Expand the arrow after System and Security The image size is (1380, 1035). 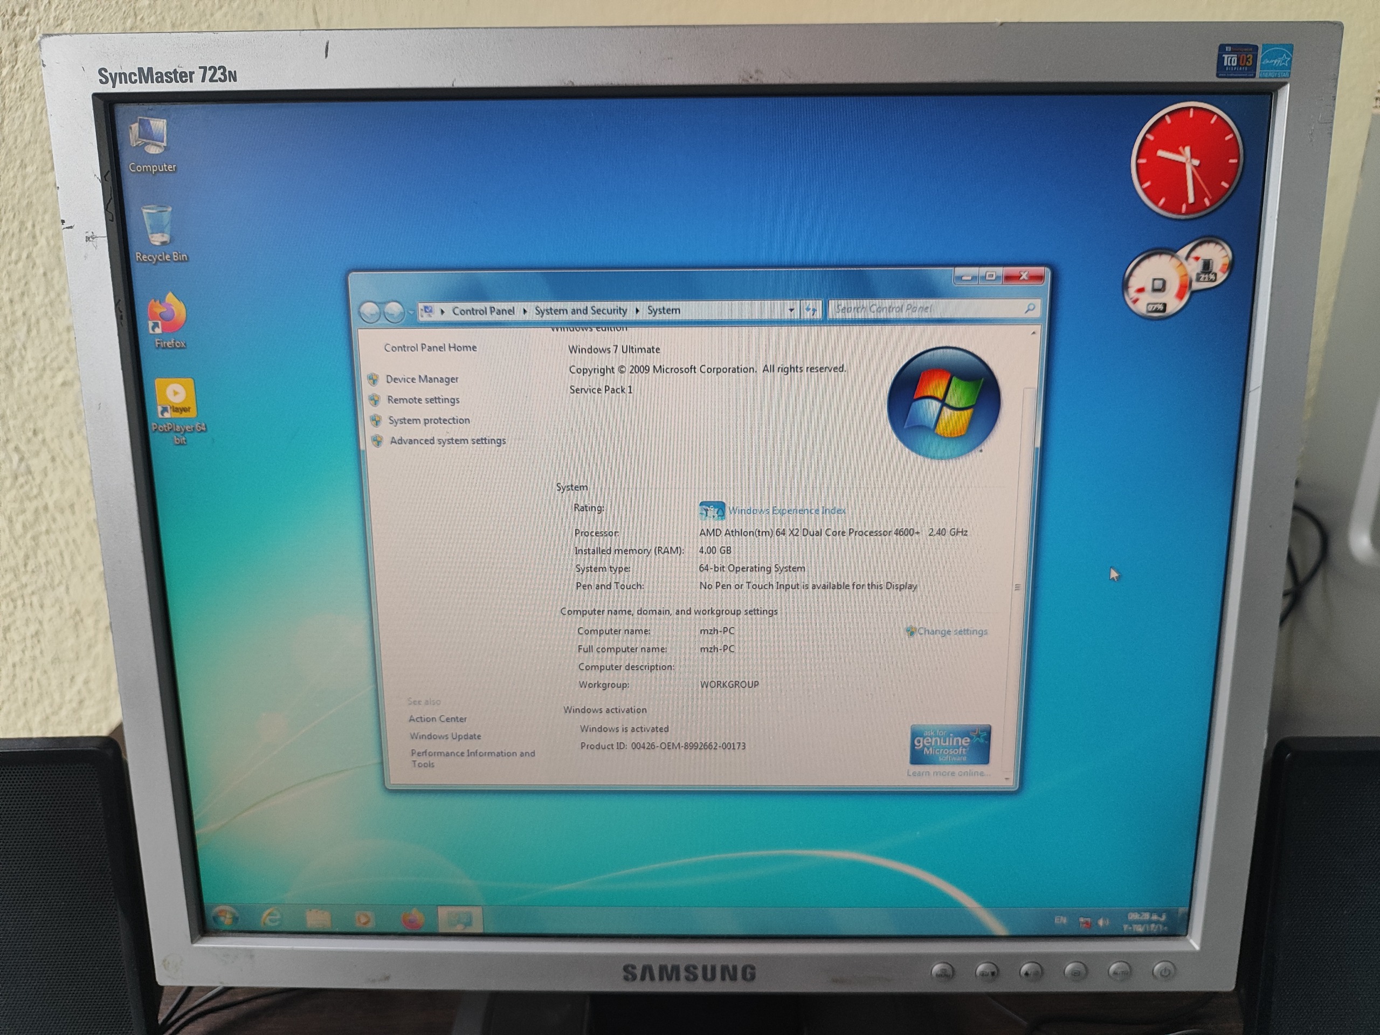[x=637, y=310]
